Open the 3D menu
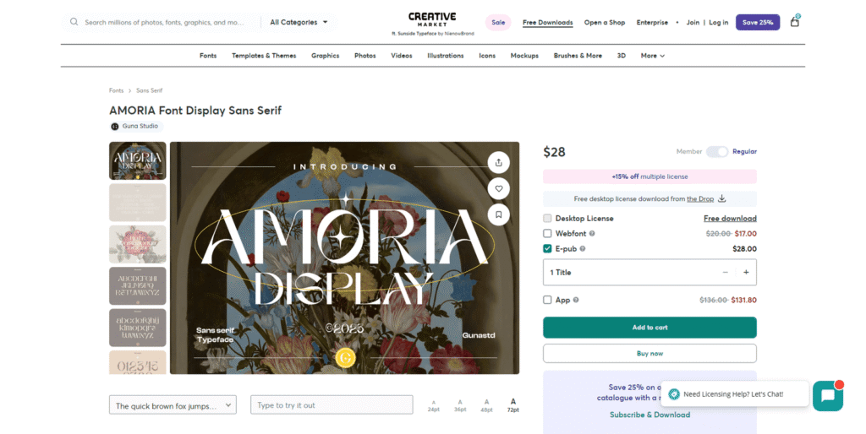The image size is (866, 434). click(622, 56)
